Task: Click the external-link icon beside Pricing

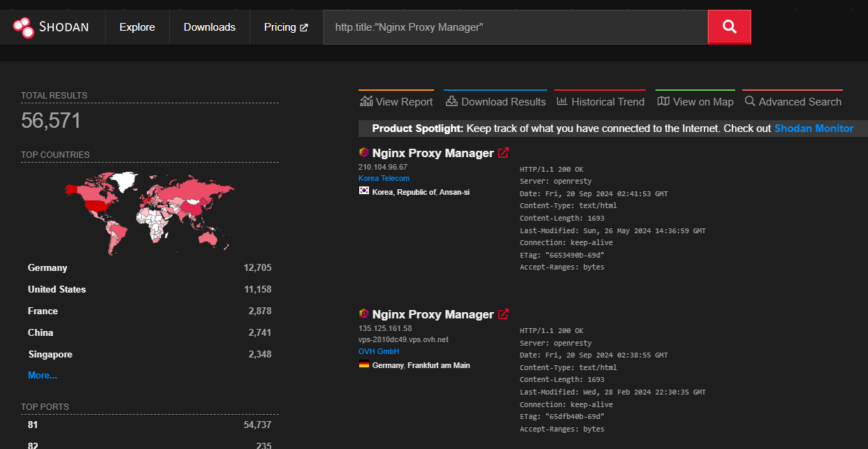Action: coord(304,28)
